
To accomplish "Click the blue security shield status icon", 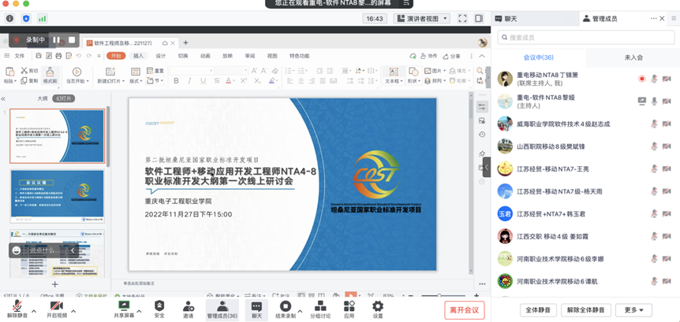I will (x=26, y=19).
